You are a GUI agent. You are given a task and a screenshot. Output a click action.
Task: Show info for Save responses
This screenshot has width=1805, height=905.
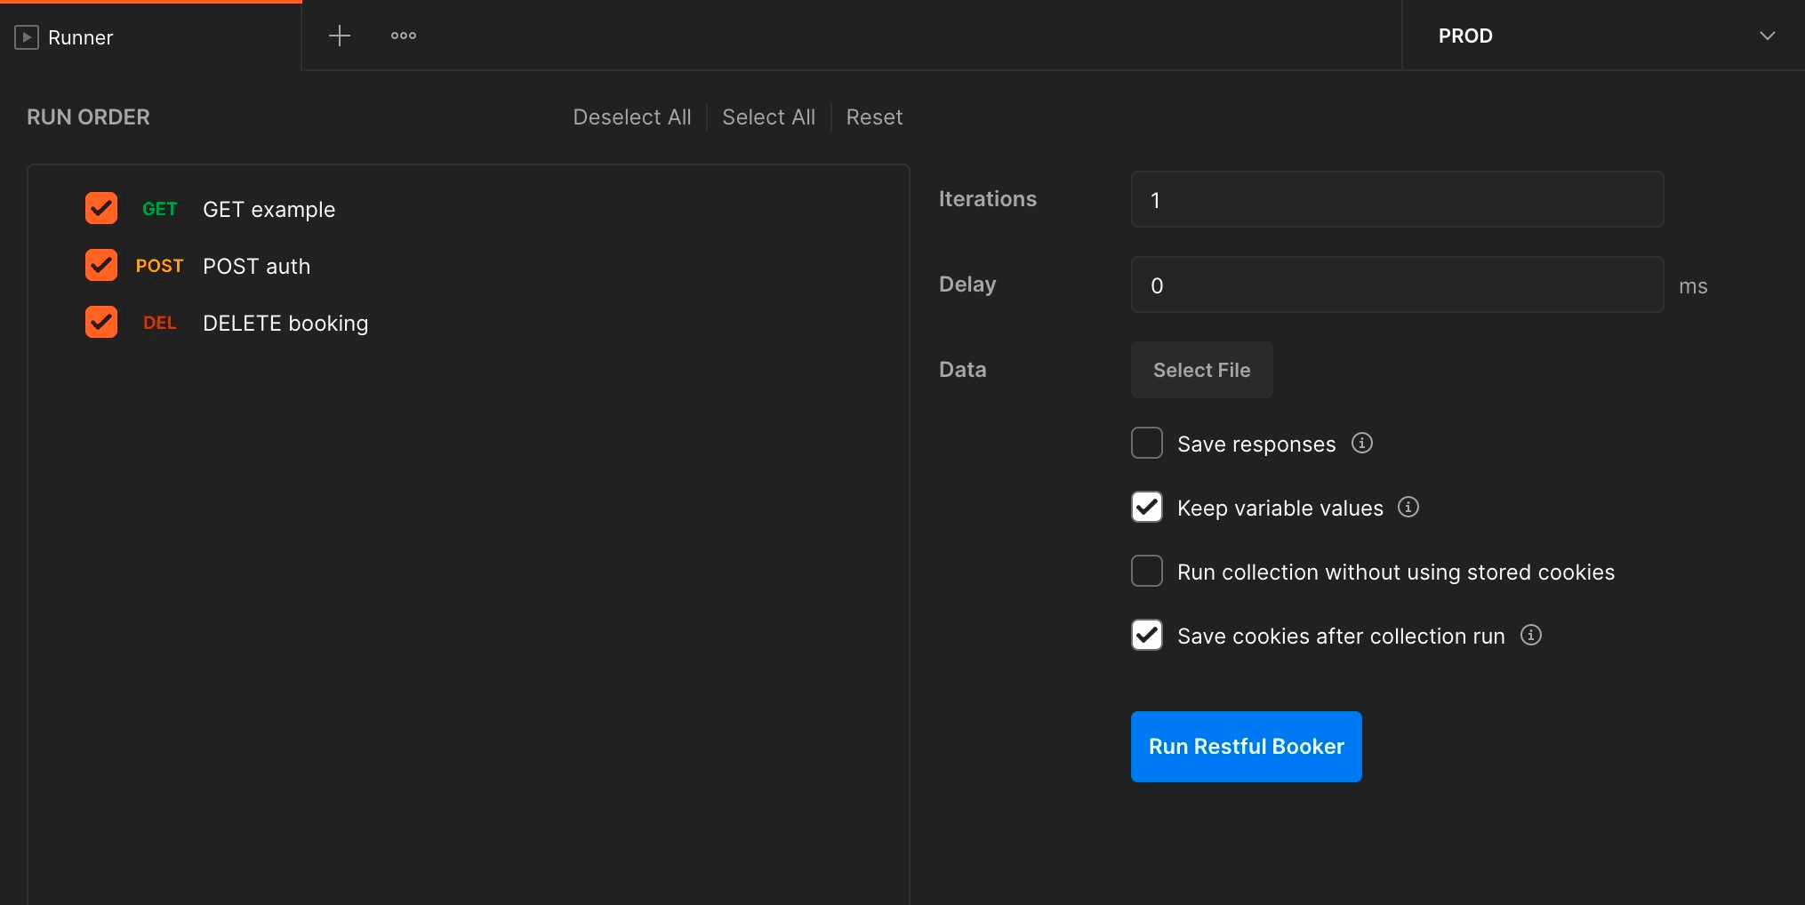(1362, 443)
